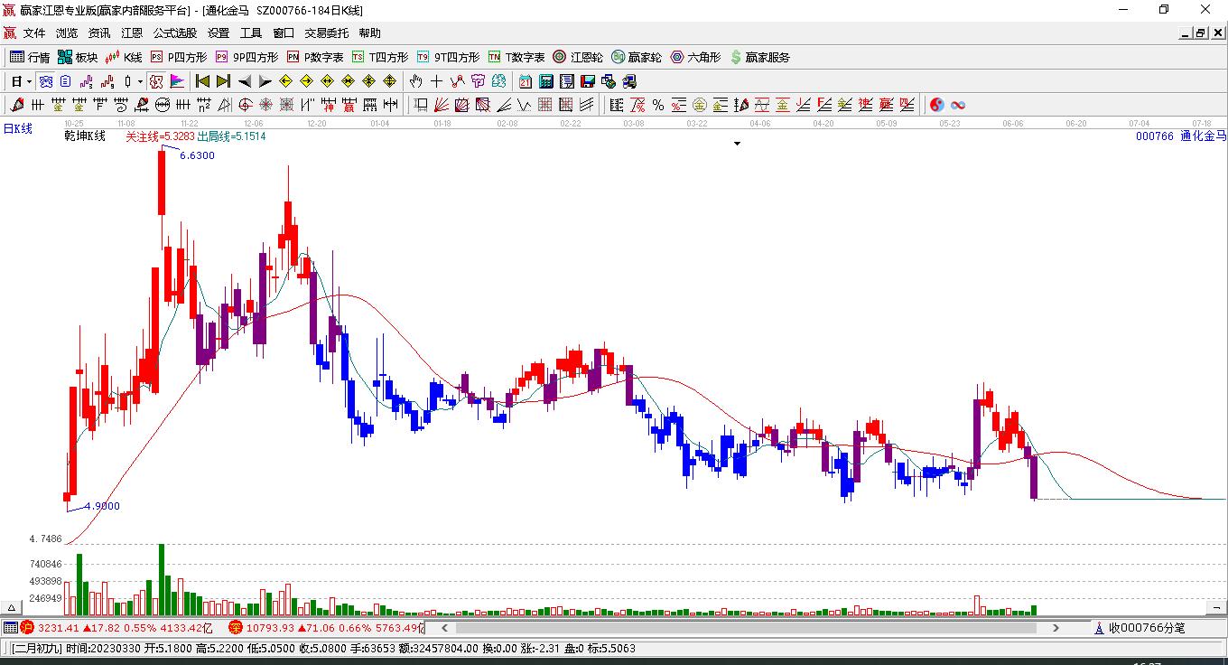Restore the inner chart window
The image size is (1228, 665).
[x=1201, y=33]
